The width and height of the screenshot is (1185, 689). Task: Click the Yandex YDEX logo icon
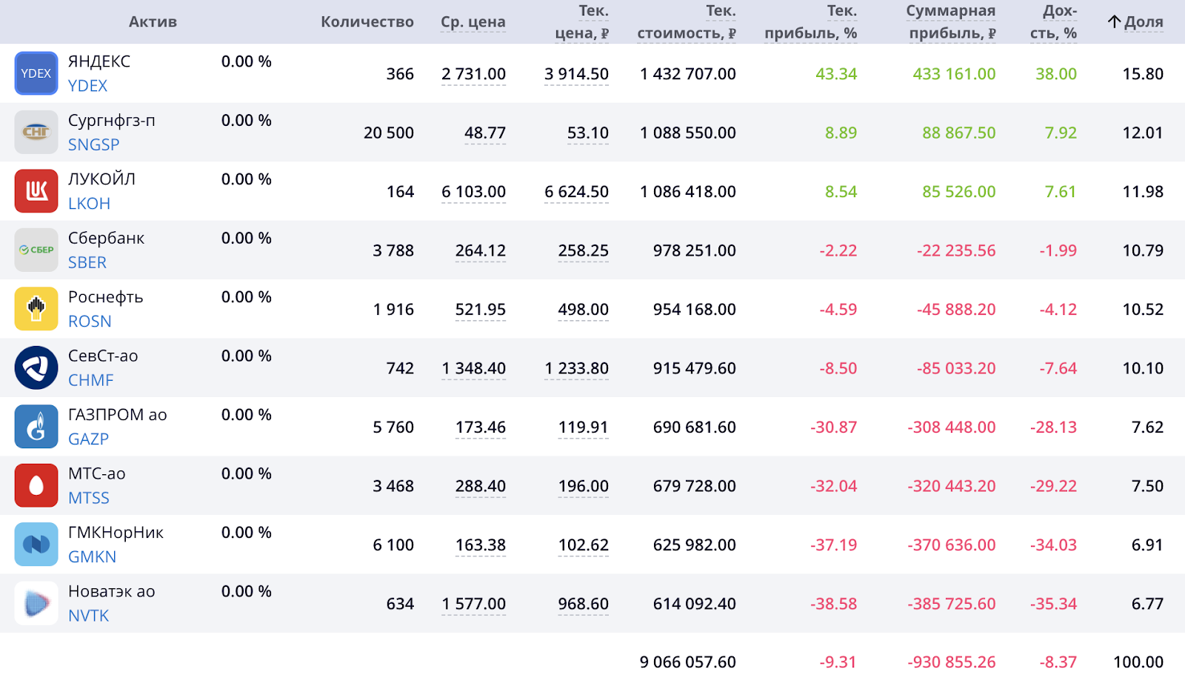[36, 73]
